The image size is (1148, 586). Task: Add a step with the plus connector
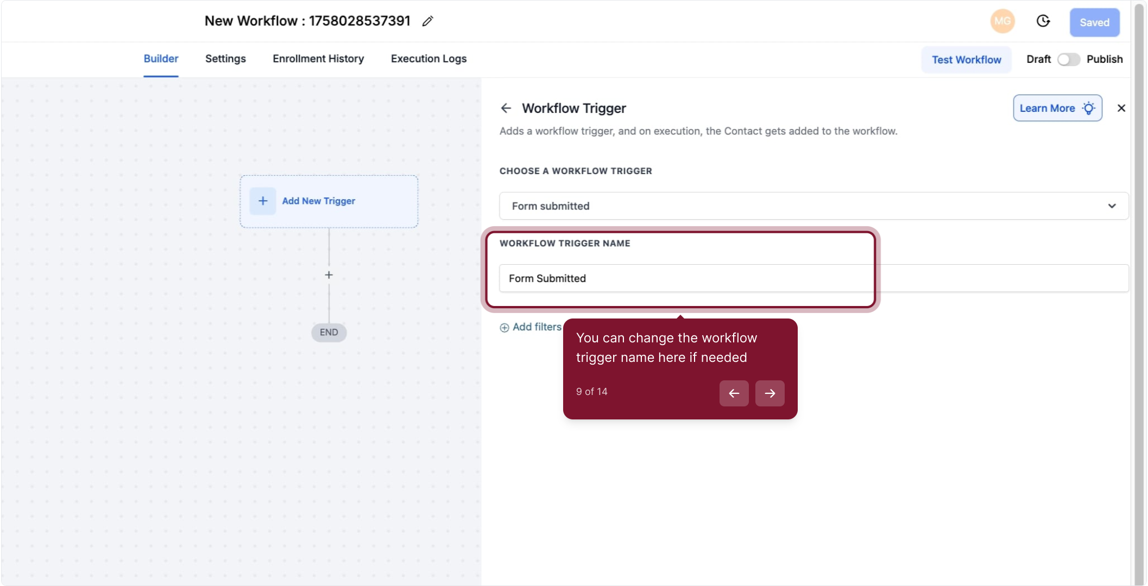pyautogui.click(x=329, y=275)
